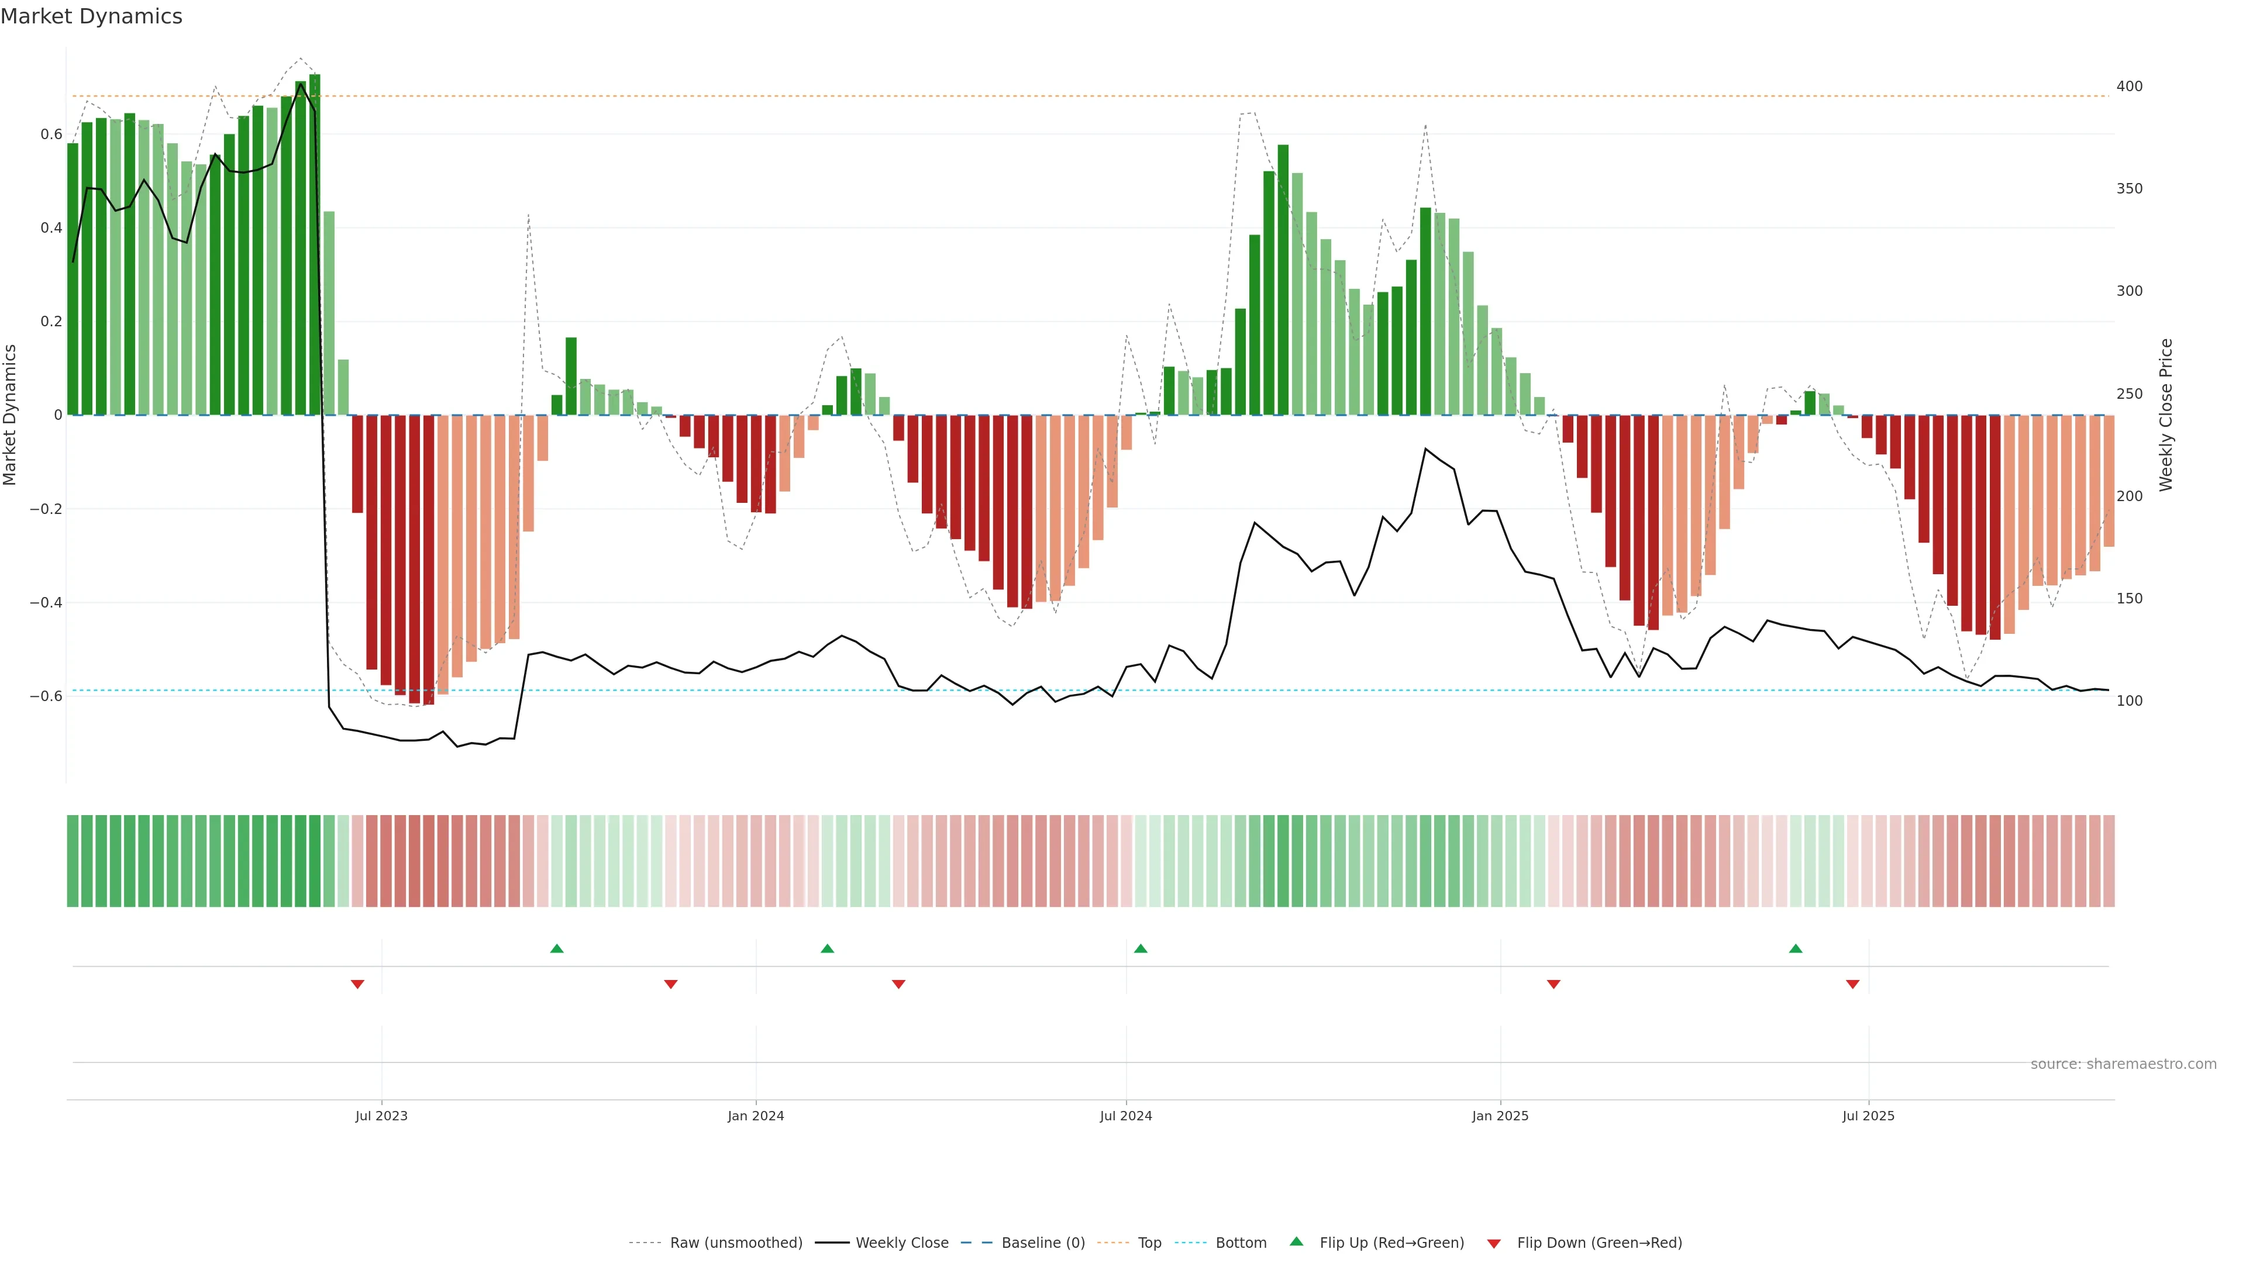Image resolution: width=2246 pixels, height=1263 pixels.
Task: Click the green flip-up marker just after Jul 2024
Action: click(x=1141, y=948)
